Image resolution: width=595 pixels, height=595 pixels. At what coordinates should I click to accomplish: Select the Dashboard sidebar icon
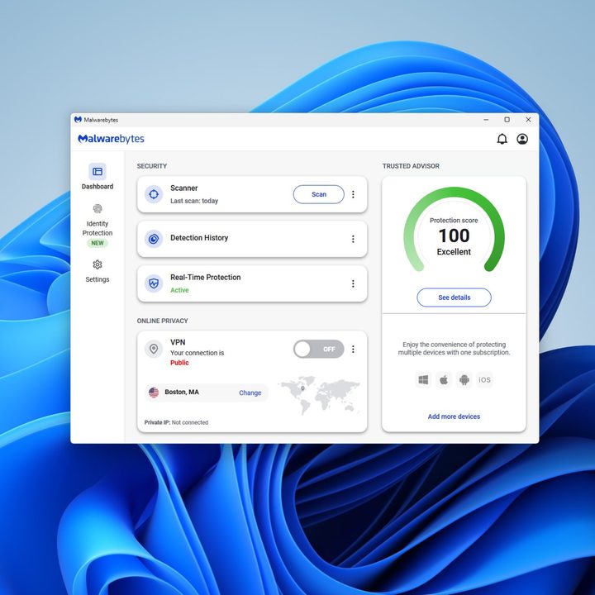point(98,172)
